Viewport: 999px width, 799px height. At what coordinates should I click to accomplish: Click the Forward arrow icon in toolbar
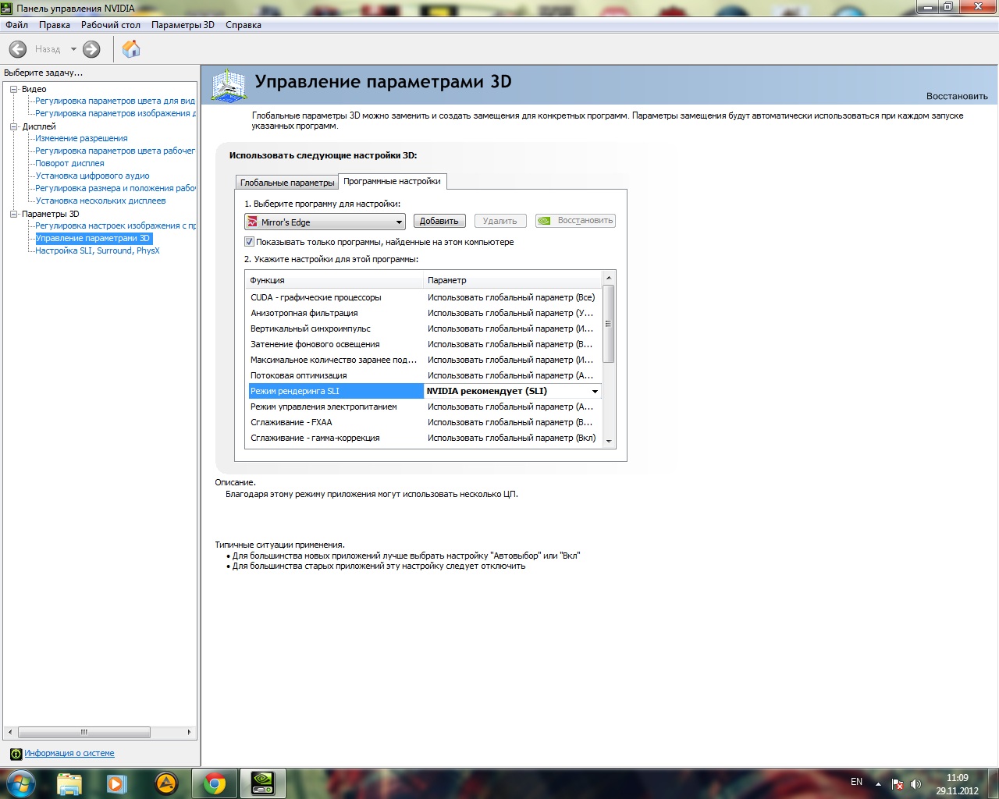(91, 49)
